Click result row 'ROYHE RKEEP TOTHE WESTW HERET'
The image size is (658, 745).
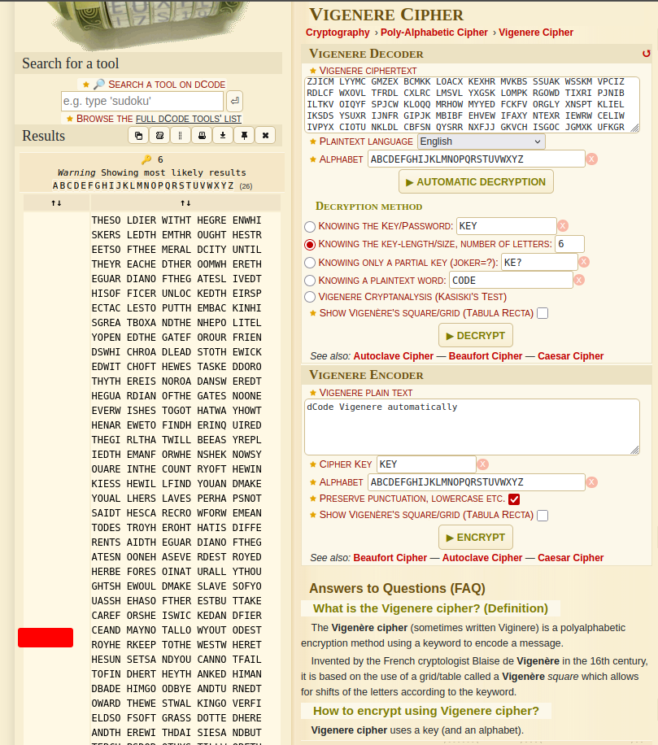pos(176,645)
